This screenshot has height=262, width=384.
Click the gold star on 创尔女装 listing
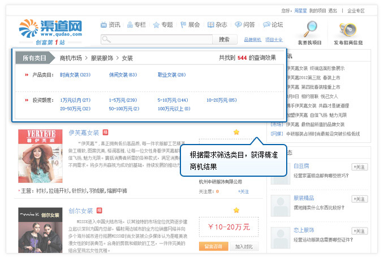click(236, 210)
